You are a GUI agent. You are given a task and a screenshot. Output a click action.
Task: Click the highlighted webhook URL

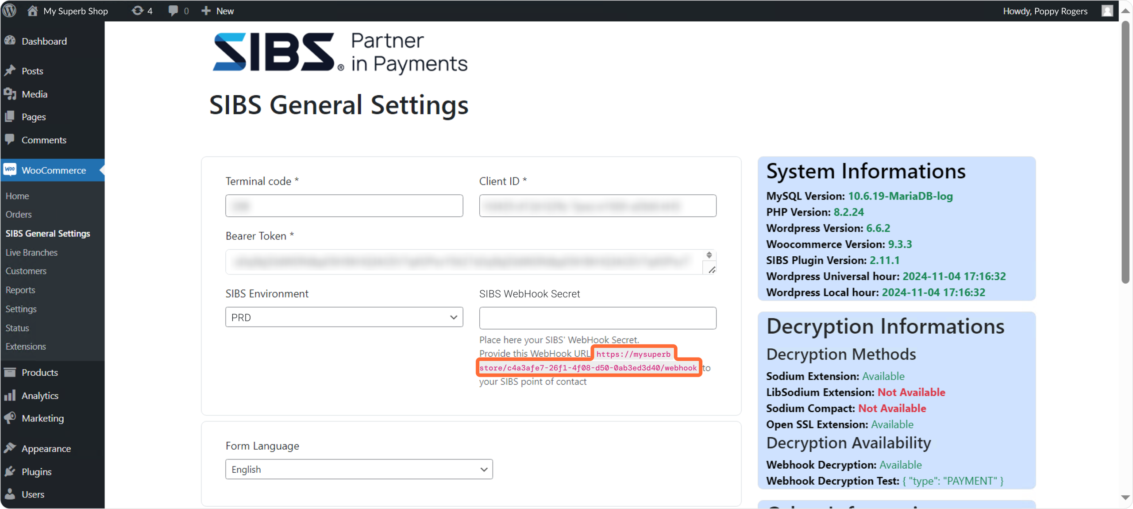pyautogui.click(x=588, y=368)
